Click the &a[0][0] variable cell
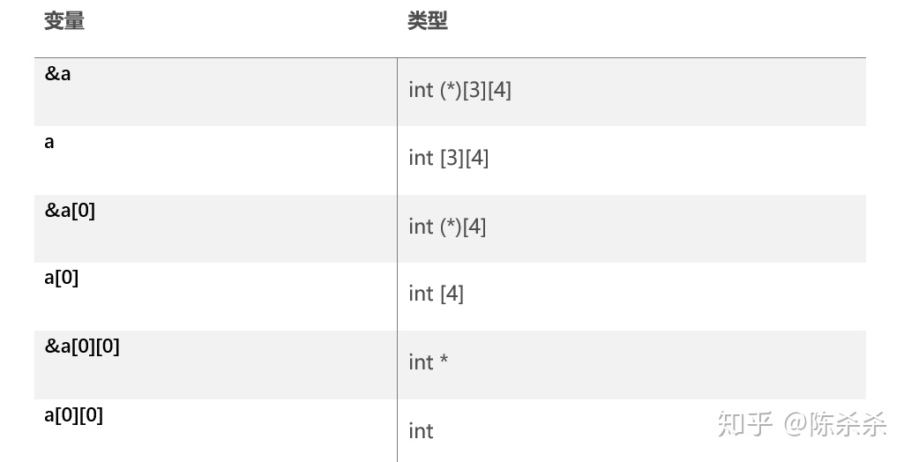911x462 pixels. pyautogui.click(x=82, y=346)
